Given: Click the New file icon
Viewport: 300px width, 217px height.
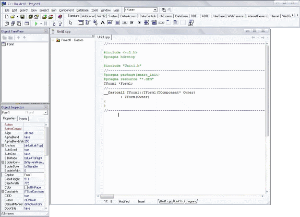Looking at the screenshot, I should pyautogui.click(x=6, y=17).
